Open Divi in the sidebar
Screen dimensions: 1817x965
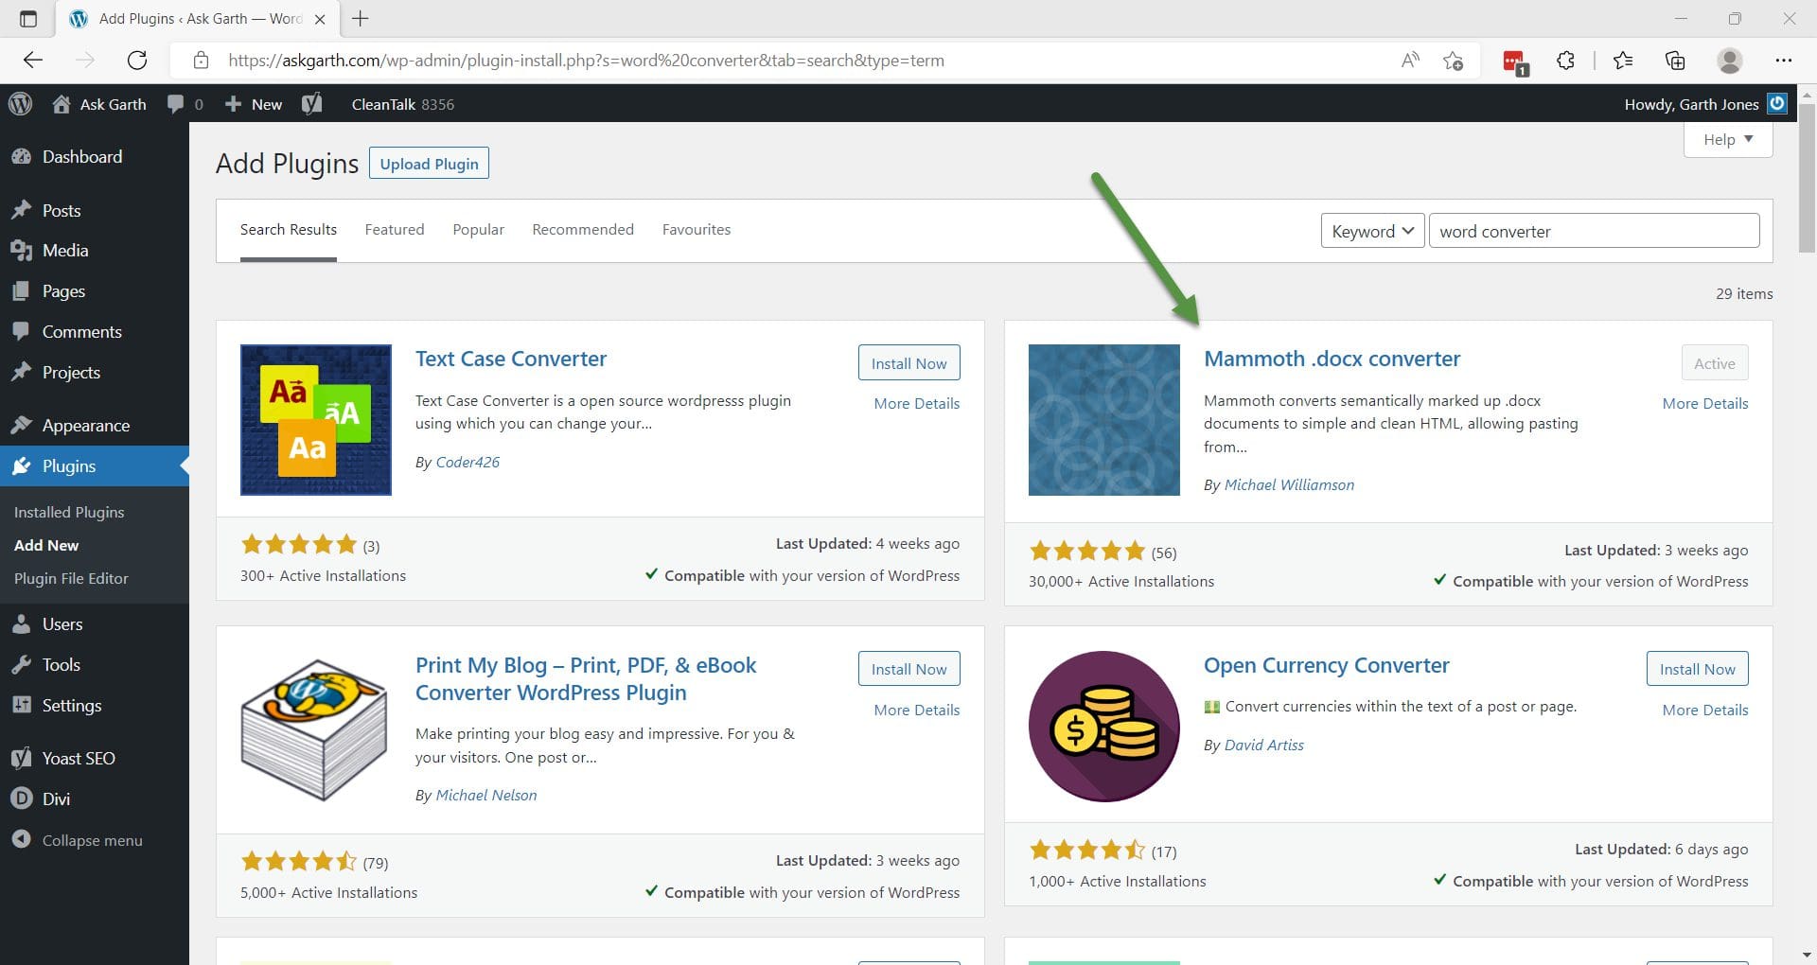pyautogui.click(x=95, y=799)
